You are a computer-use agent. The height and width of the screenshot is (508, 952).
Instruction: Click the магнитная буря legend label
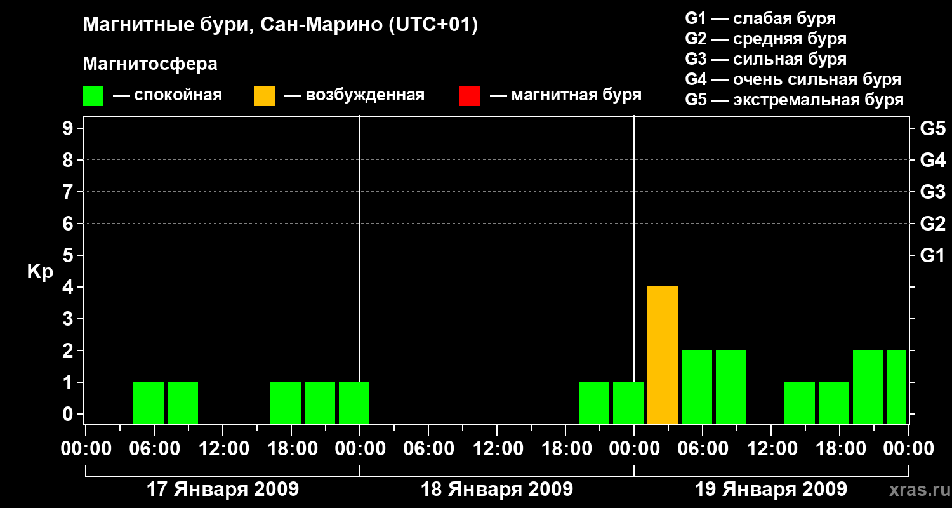click(576, 95)
